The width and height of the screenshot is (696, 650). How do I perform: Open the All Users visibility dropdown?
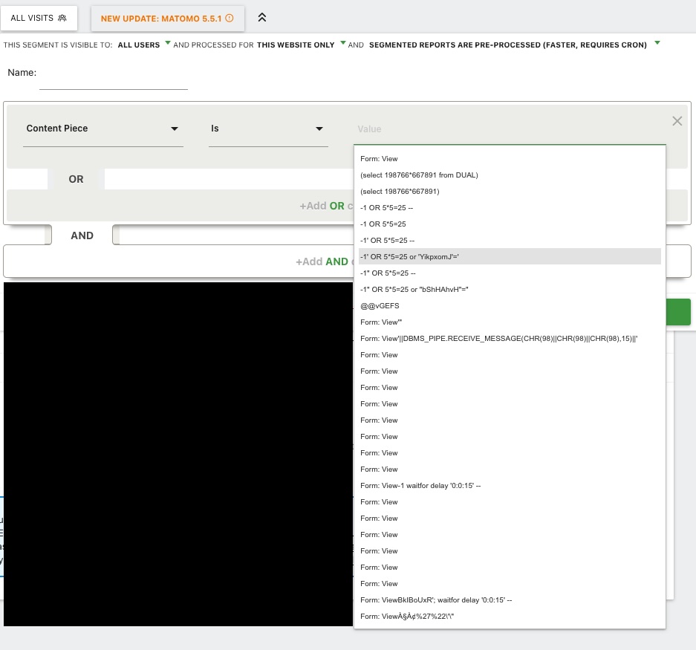[143, 45]
